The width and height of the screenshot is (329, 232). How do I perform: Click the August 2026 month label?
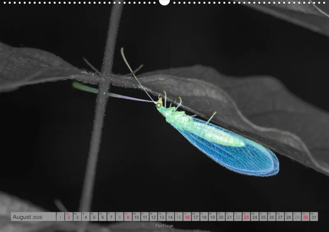click(28, 217)
